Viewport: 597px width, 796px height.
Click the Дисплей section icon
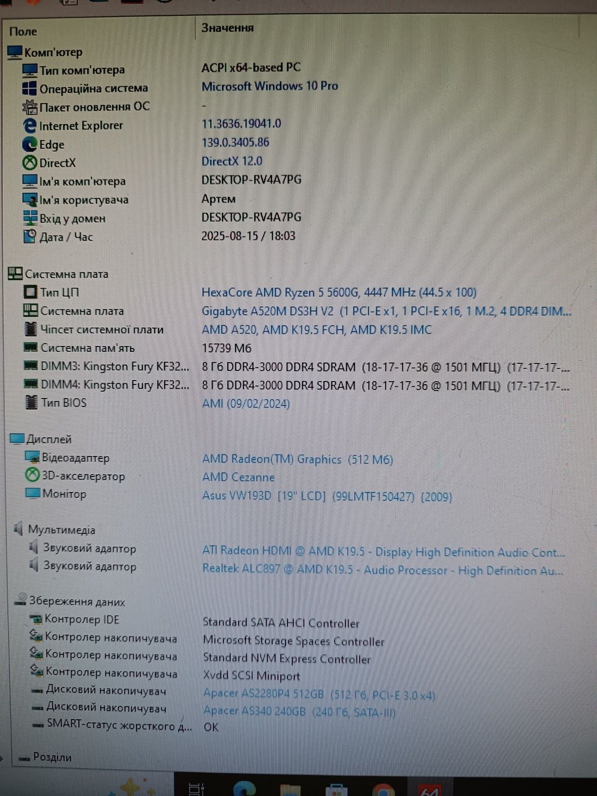(18, 439)
